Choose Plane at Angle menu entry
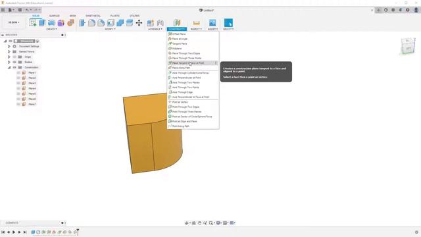 point(193,39)
